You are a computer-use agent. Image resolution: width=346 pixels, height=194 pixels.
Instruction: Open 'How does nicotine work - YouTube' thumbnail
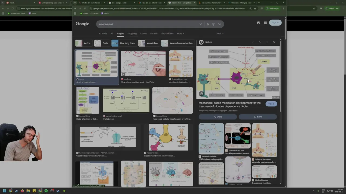click(143, 64)
